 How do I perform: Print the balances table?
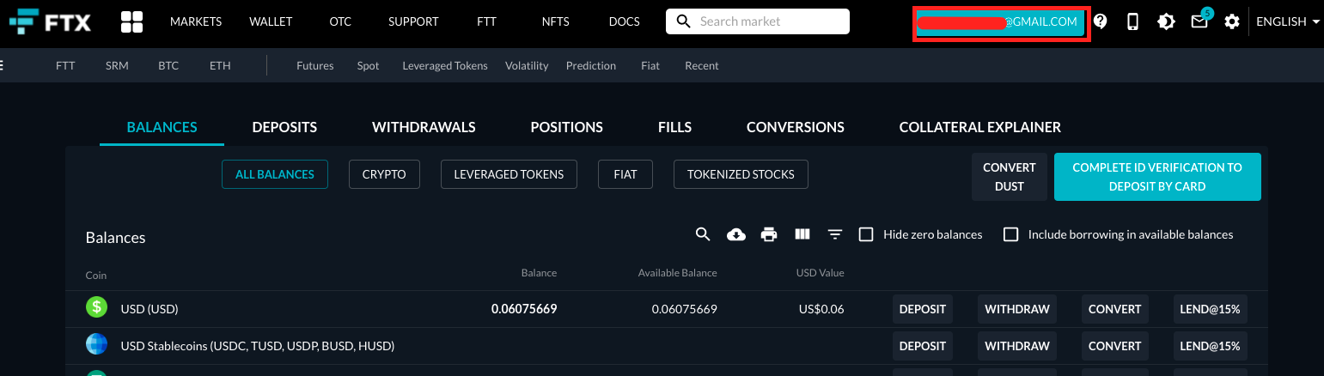pos(769,234)
